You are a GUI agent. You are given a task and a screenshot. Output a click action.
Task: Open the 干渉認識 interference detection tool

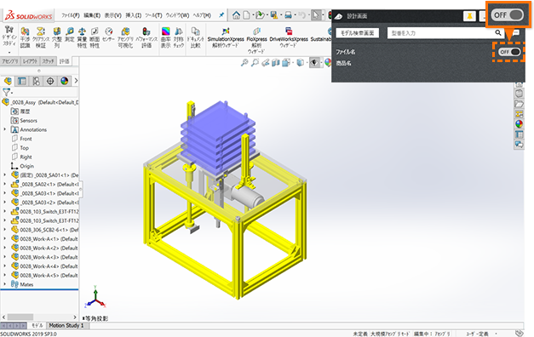(x=25, y=37)
